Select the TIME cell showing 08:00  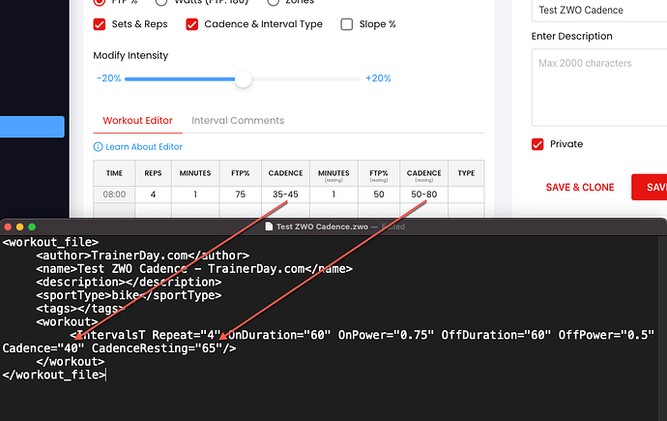click(x=114, y=195)
